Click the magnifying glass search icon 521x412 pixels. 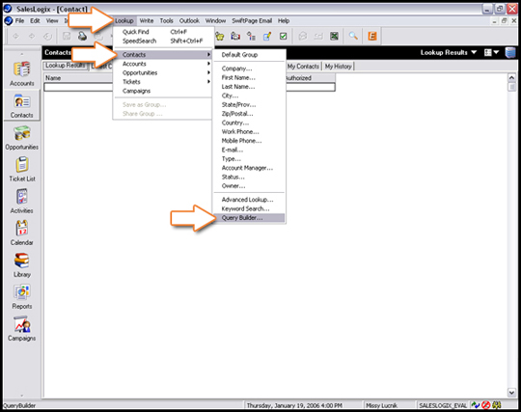[353, 36]
